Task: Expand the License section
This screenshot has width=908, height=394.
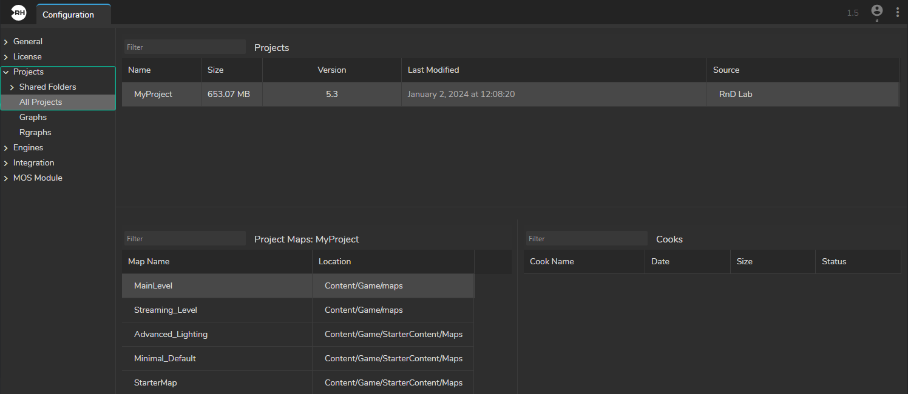Action: click(x=6, y=57)
